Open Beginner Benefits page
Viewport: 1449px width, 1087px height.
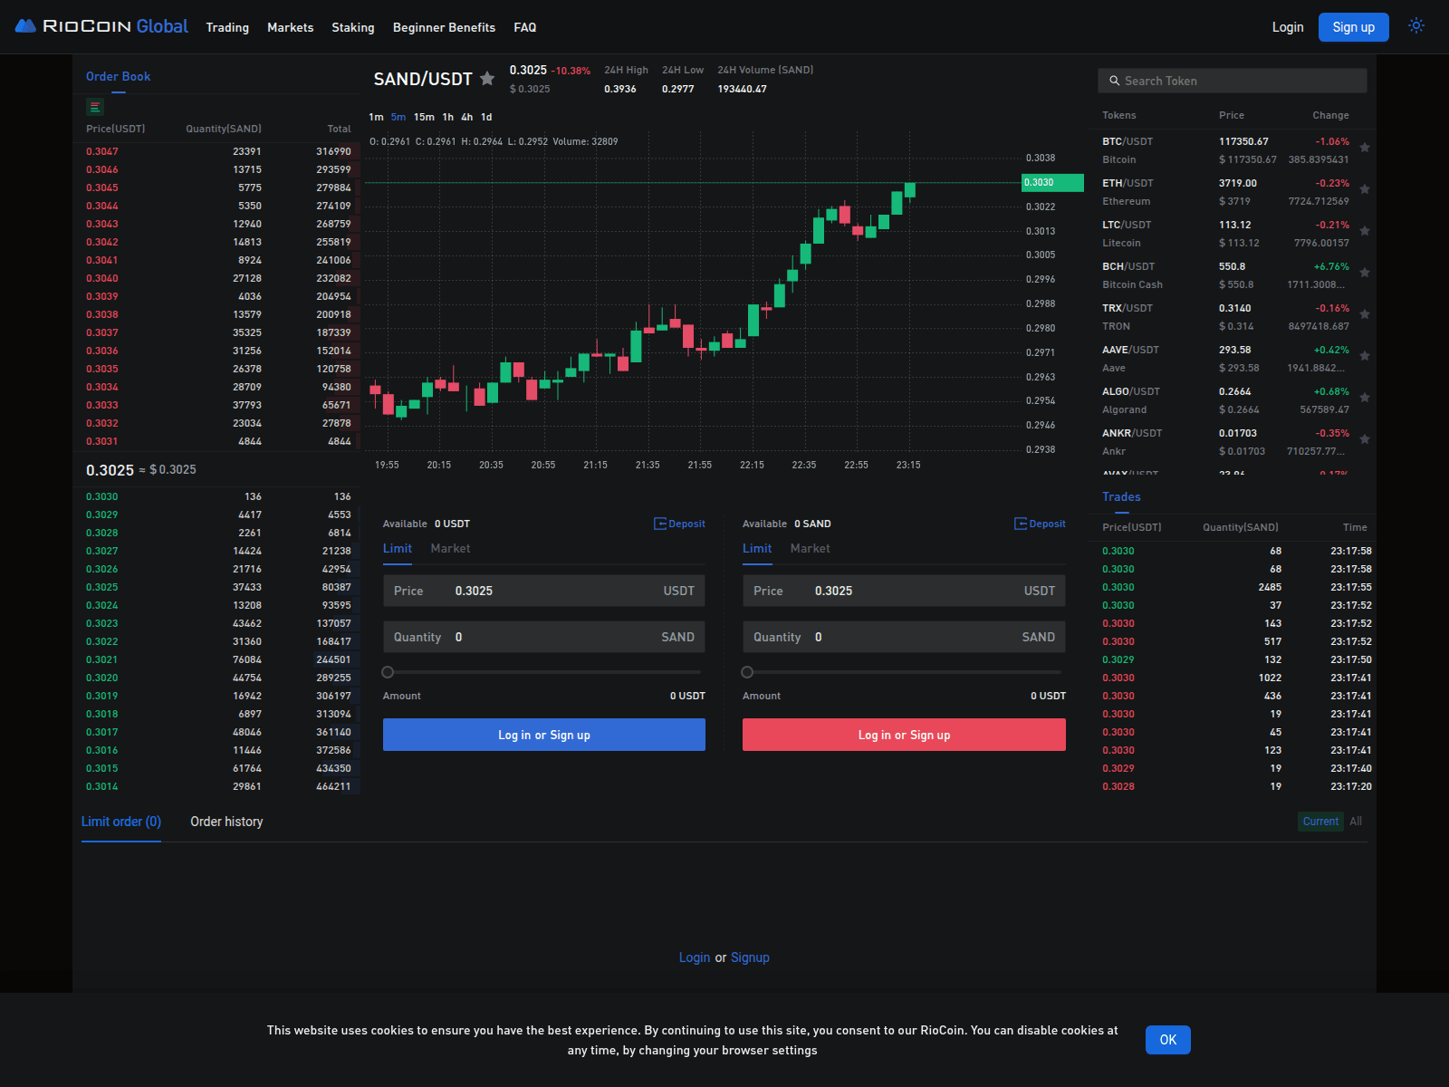(x=444, y=27)
